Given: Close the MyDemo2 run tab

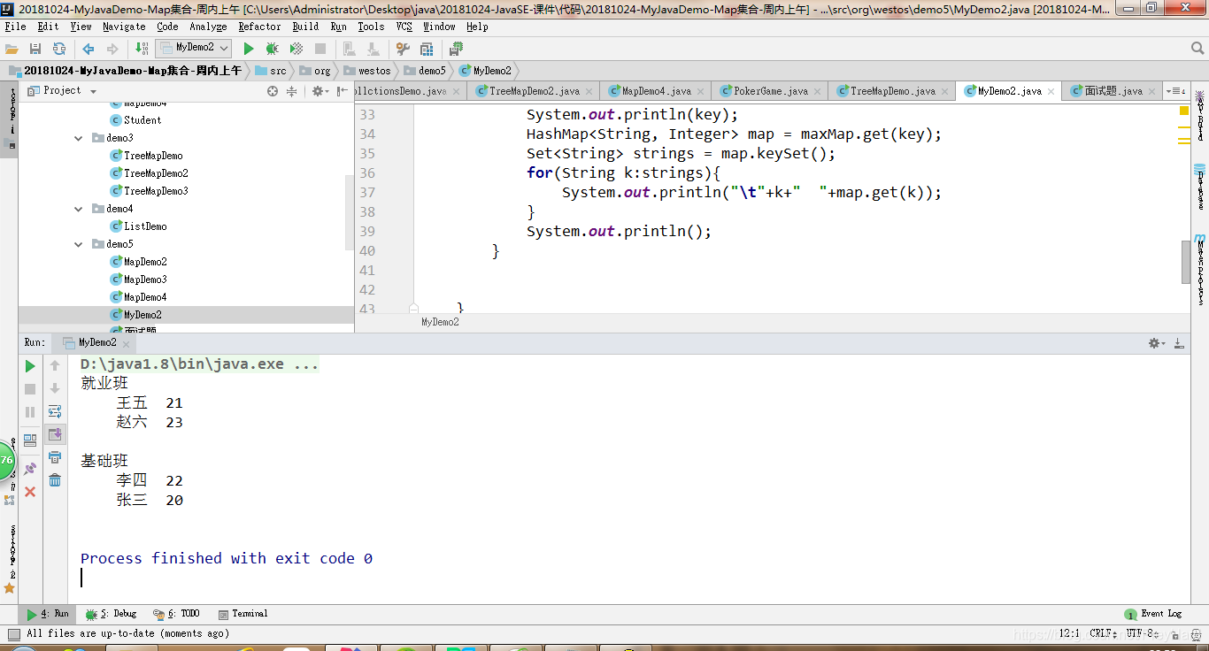Looking at the screenshot, I should coord(126,342).
